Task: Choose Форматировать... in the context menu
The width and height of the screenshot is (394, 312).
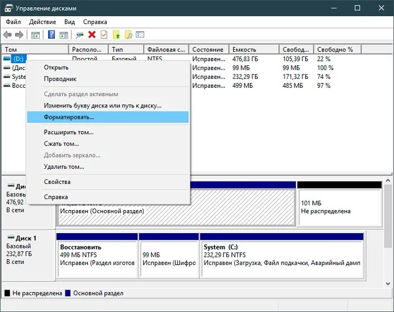Action: coord(108,117)
